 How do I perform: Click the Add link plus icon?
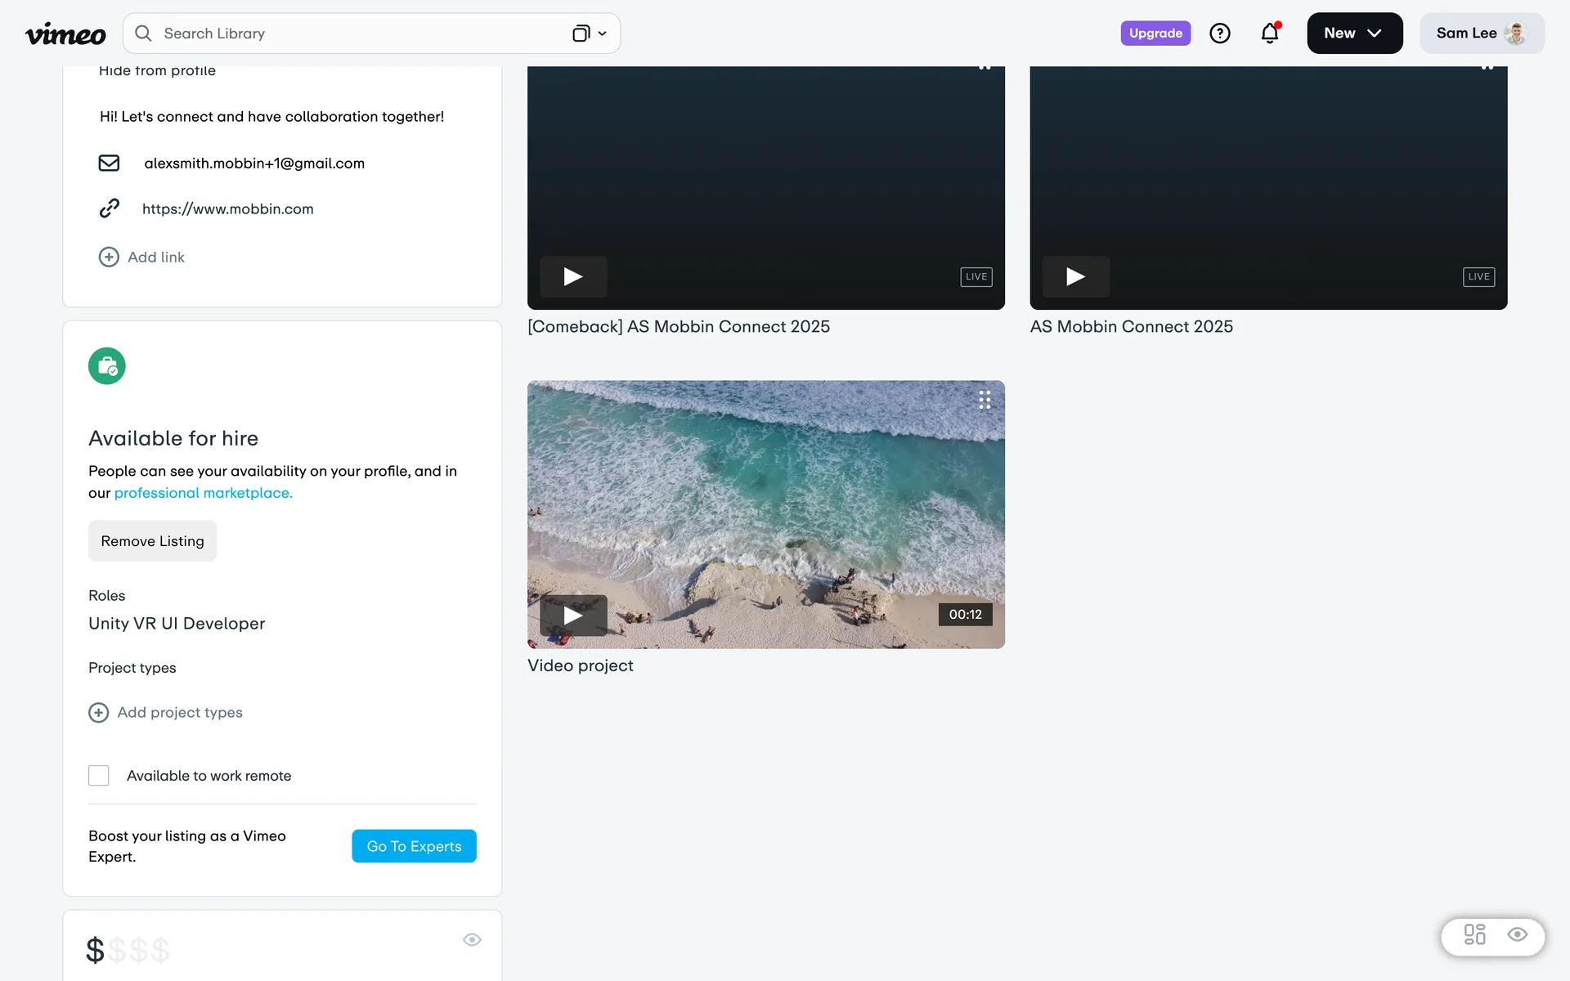[109, 257]
